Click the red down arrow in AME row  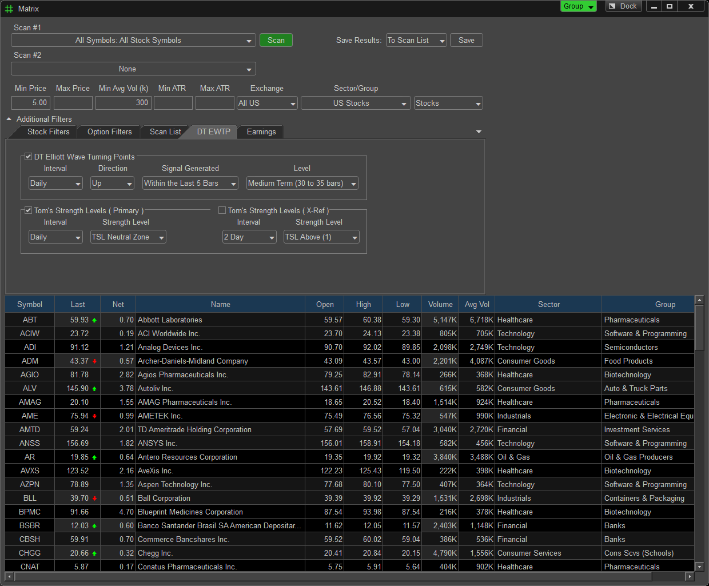pos(94,416)
